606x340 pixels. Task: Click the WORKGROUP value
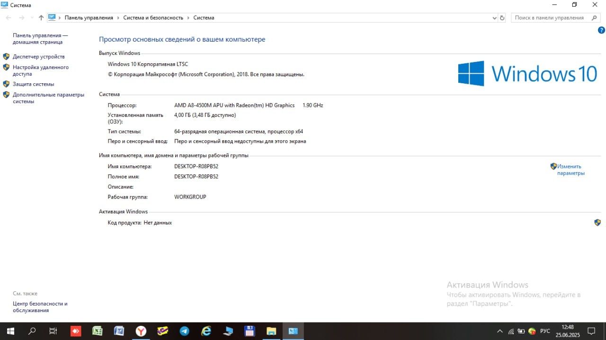(190, 197)
